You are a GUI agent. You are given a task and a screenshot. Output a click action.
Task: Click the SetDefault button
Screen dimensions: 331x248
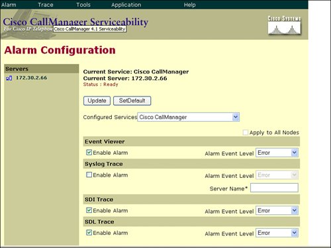(x=132, y=101)
